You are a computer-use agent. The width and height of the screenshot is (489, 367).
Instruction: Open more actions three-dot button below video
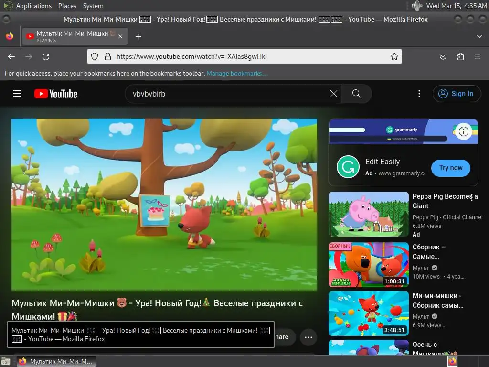point(308,337)
